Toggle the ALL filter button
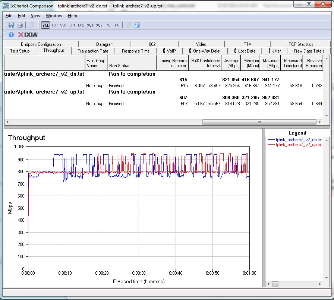This screenshot has width=334, height=300. (45, 25)
